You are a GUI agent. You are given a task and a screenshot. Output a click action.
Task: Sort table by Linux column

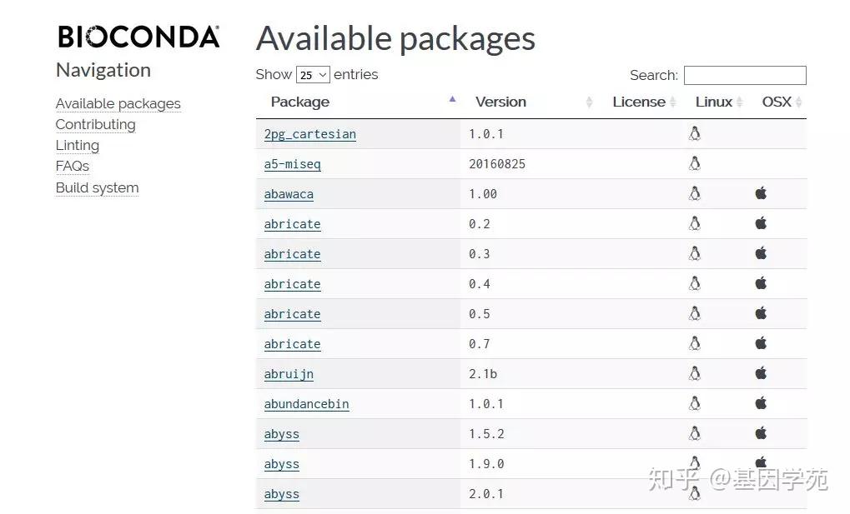[714, 102]
